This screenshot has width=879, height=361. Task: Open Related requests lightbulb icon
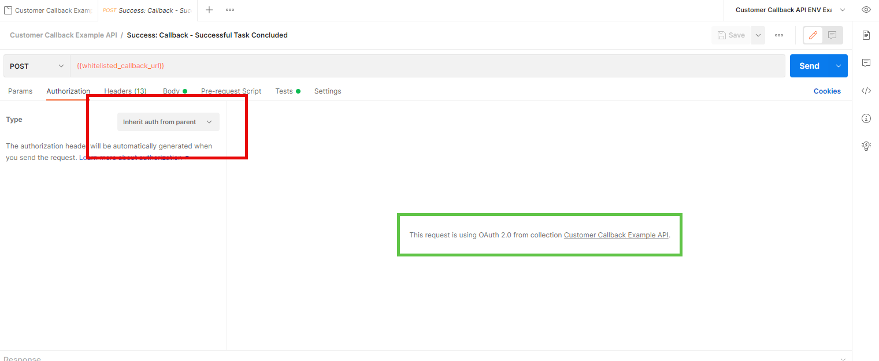866,146
